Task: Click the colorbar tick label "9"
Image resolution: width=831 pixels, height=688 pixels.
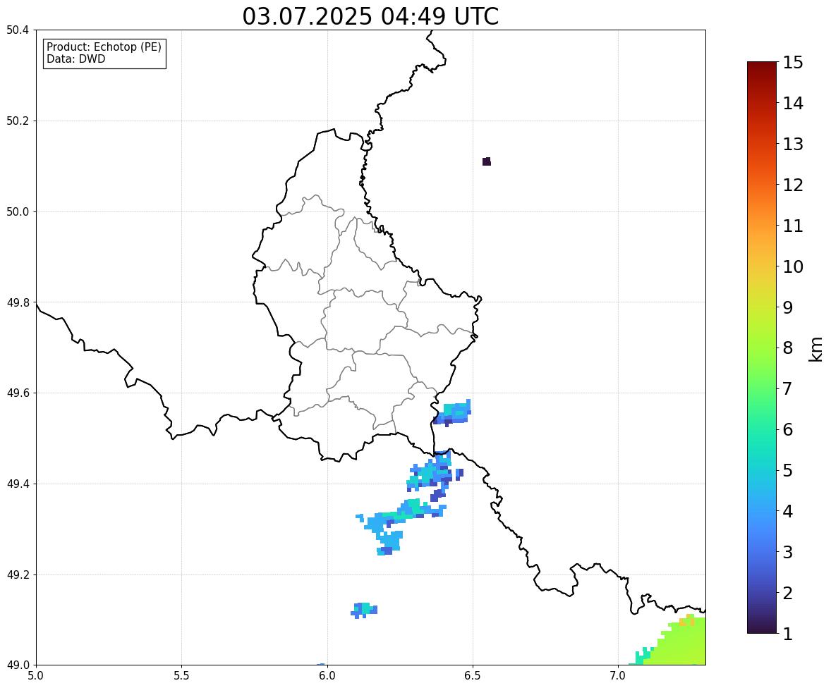Action: [788, 307]
